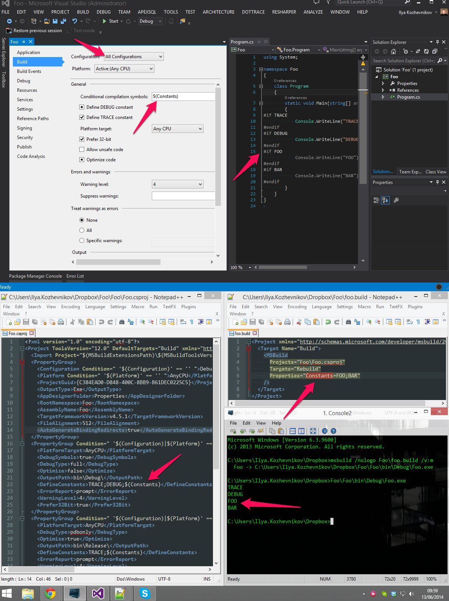The height and width of the screenshot is (601, 449).
Task: Click Start debugging button
Action: point(110,21)
